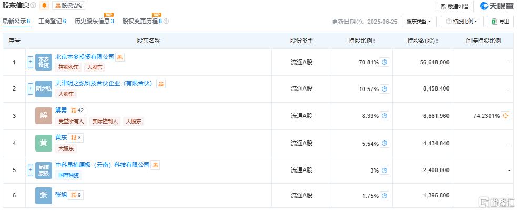518x211 pixels.
Task: Open equity structure icon next to 北京本多投资有限公司
Action: pyautogui.click(x=120, y=57)
